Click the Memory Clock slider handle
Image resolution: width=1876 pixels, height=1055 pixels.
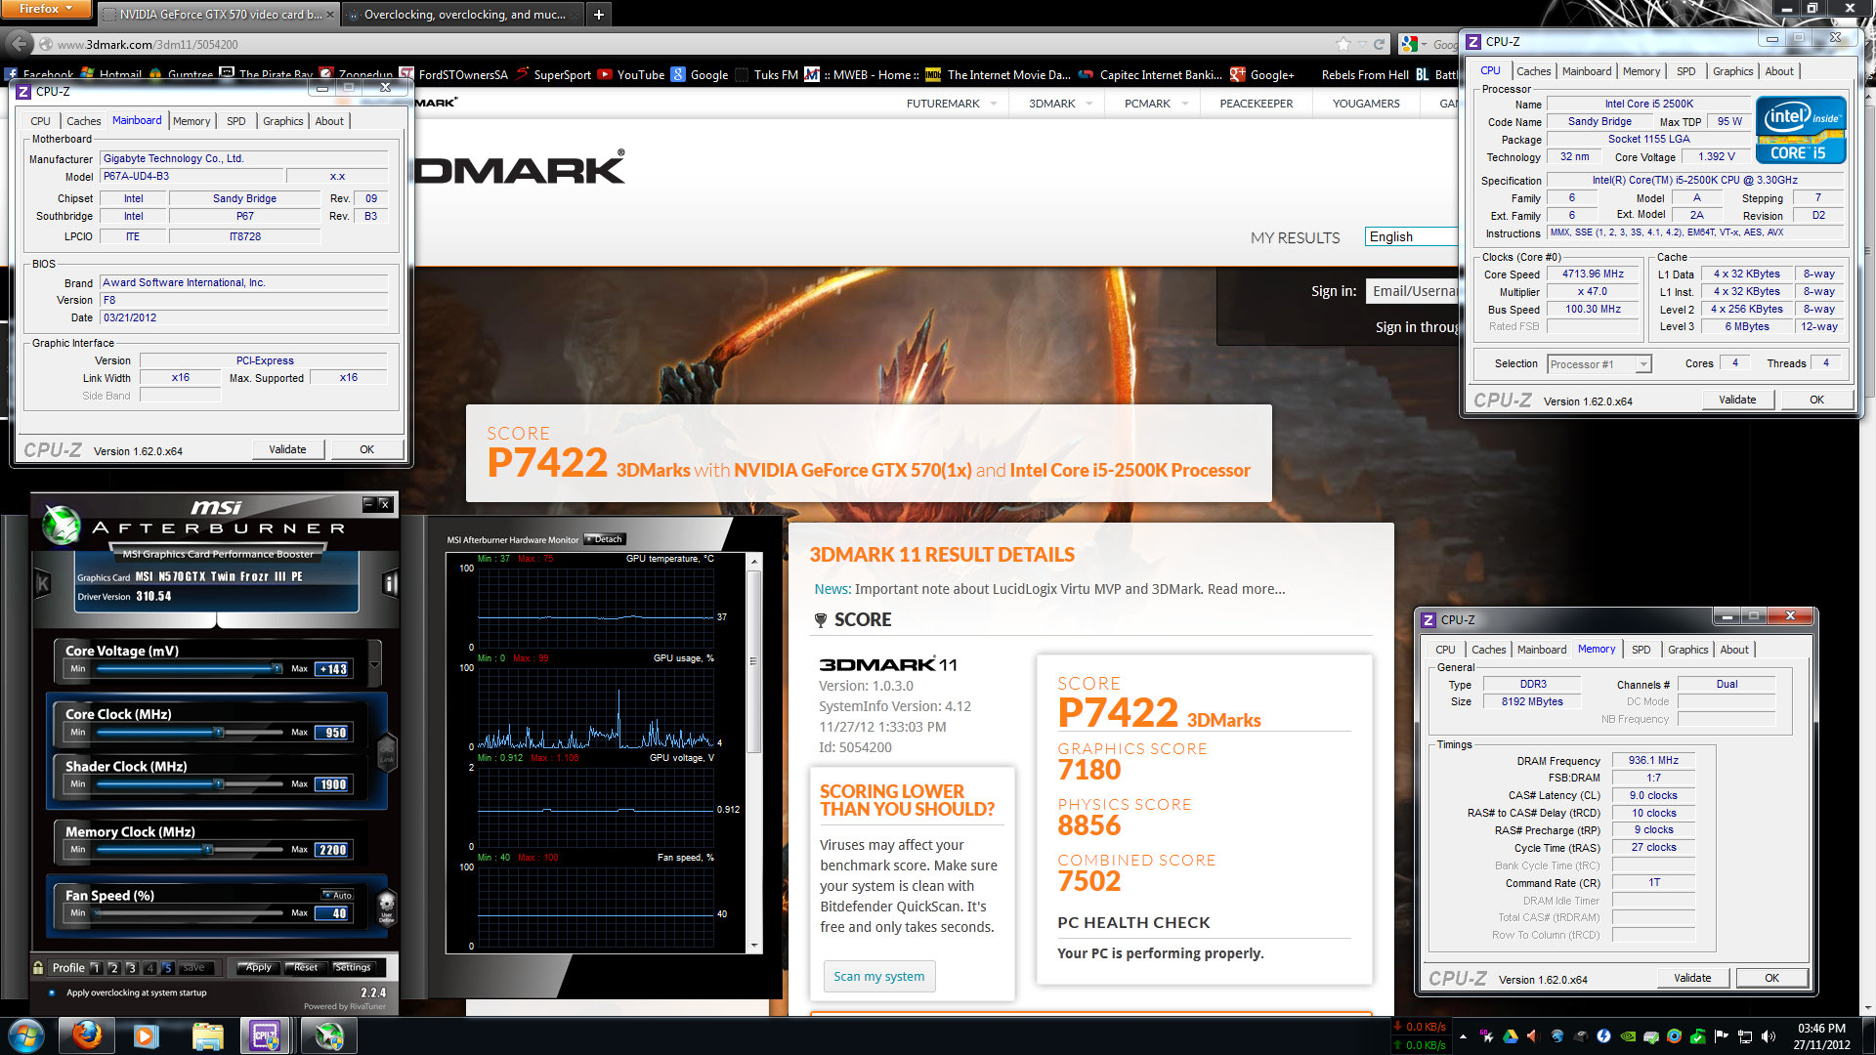[208, 850]
